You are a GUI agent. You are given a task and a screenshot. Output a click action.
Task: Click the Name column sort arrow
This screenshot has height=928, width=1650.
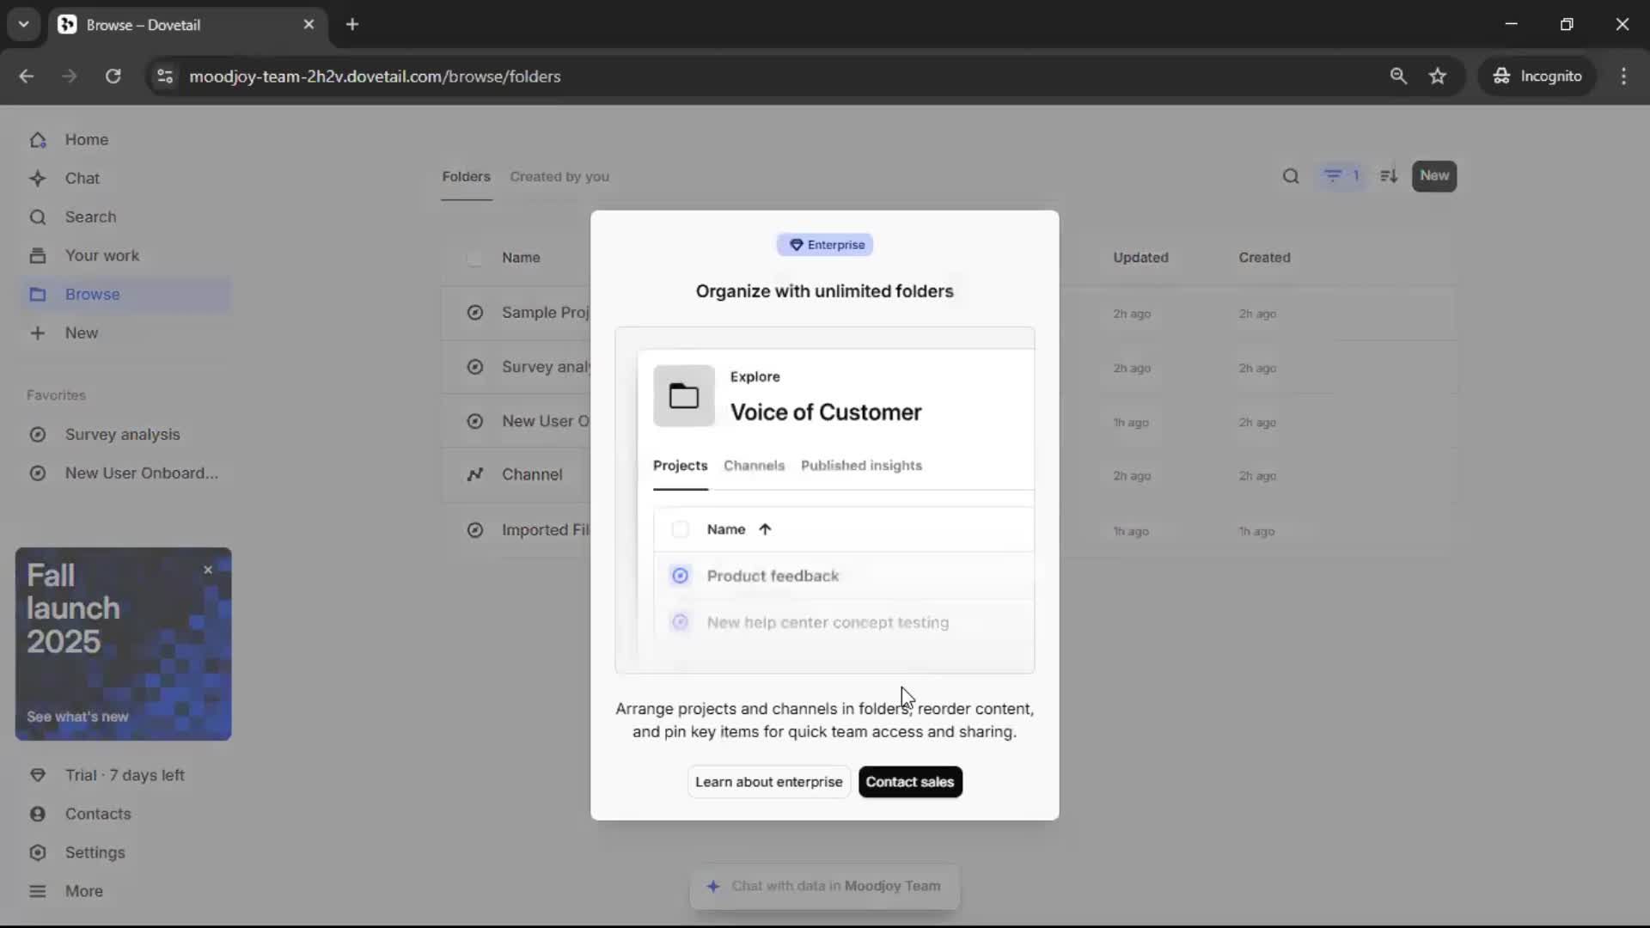pyautogui.click(x=765, y=529)
